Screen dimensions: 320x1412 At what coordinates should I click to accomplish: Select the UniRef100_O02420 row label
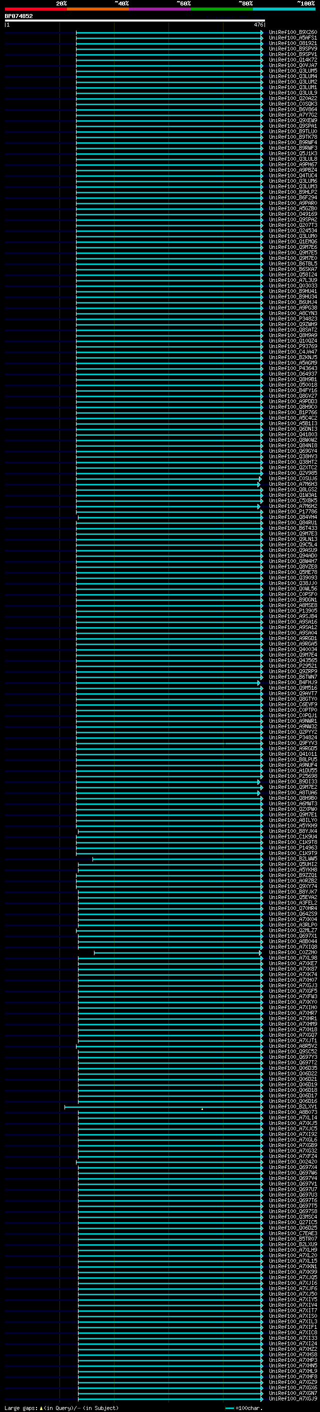click(x=292, y=1162)
